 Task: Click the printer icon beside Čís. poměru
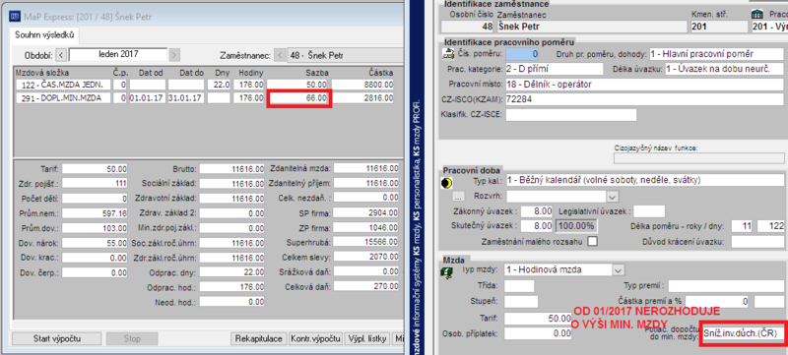click(447, 53)
